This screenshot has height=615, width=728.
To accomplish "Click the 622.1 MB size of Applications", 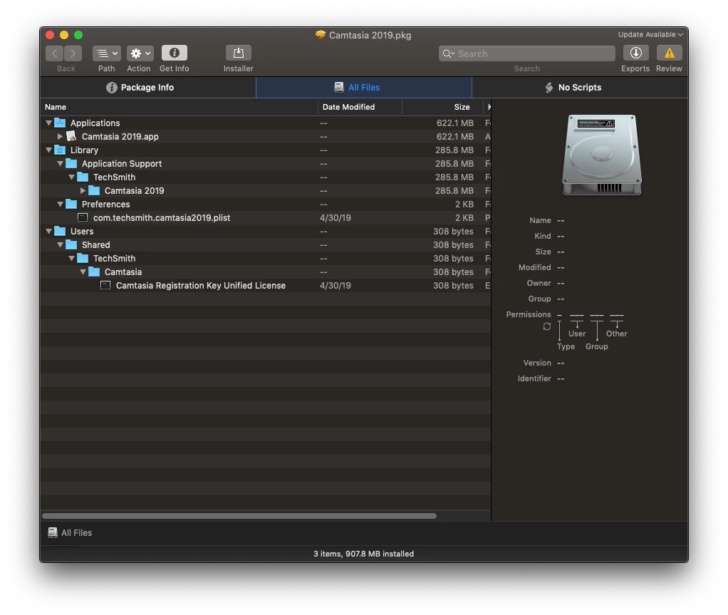I will pos(455,123).
